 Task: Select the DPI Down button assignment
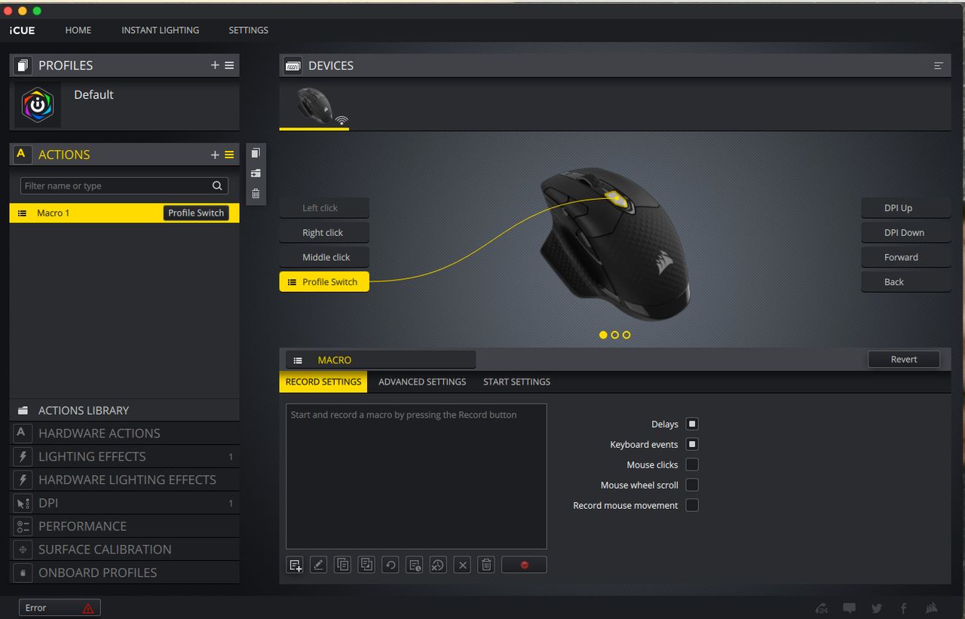point(906,233)
